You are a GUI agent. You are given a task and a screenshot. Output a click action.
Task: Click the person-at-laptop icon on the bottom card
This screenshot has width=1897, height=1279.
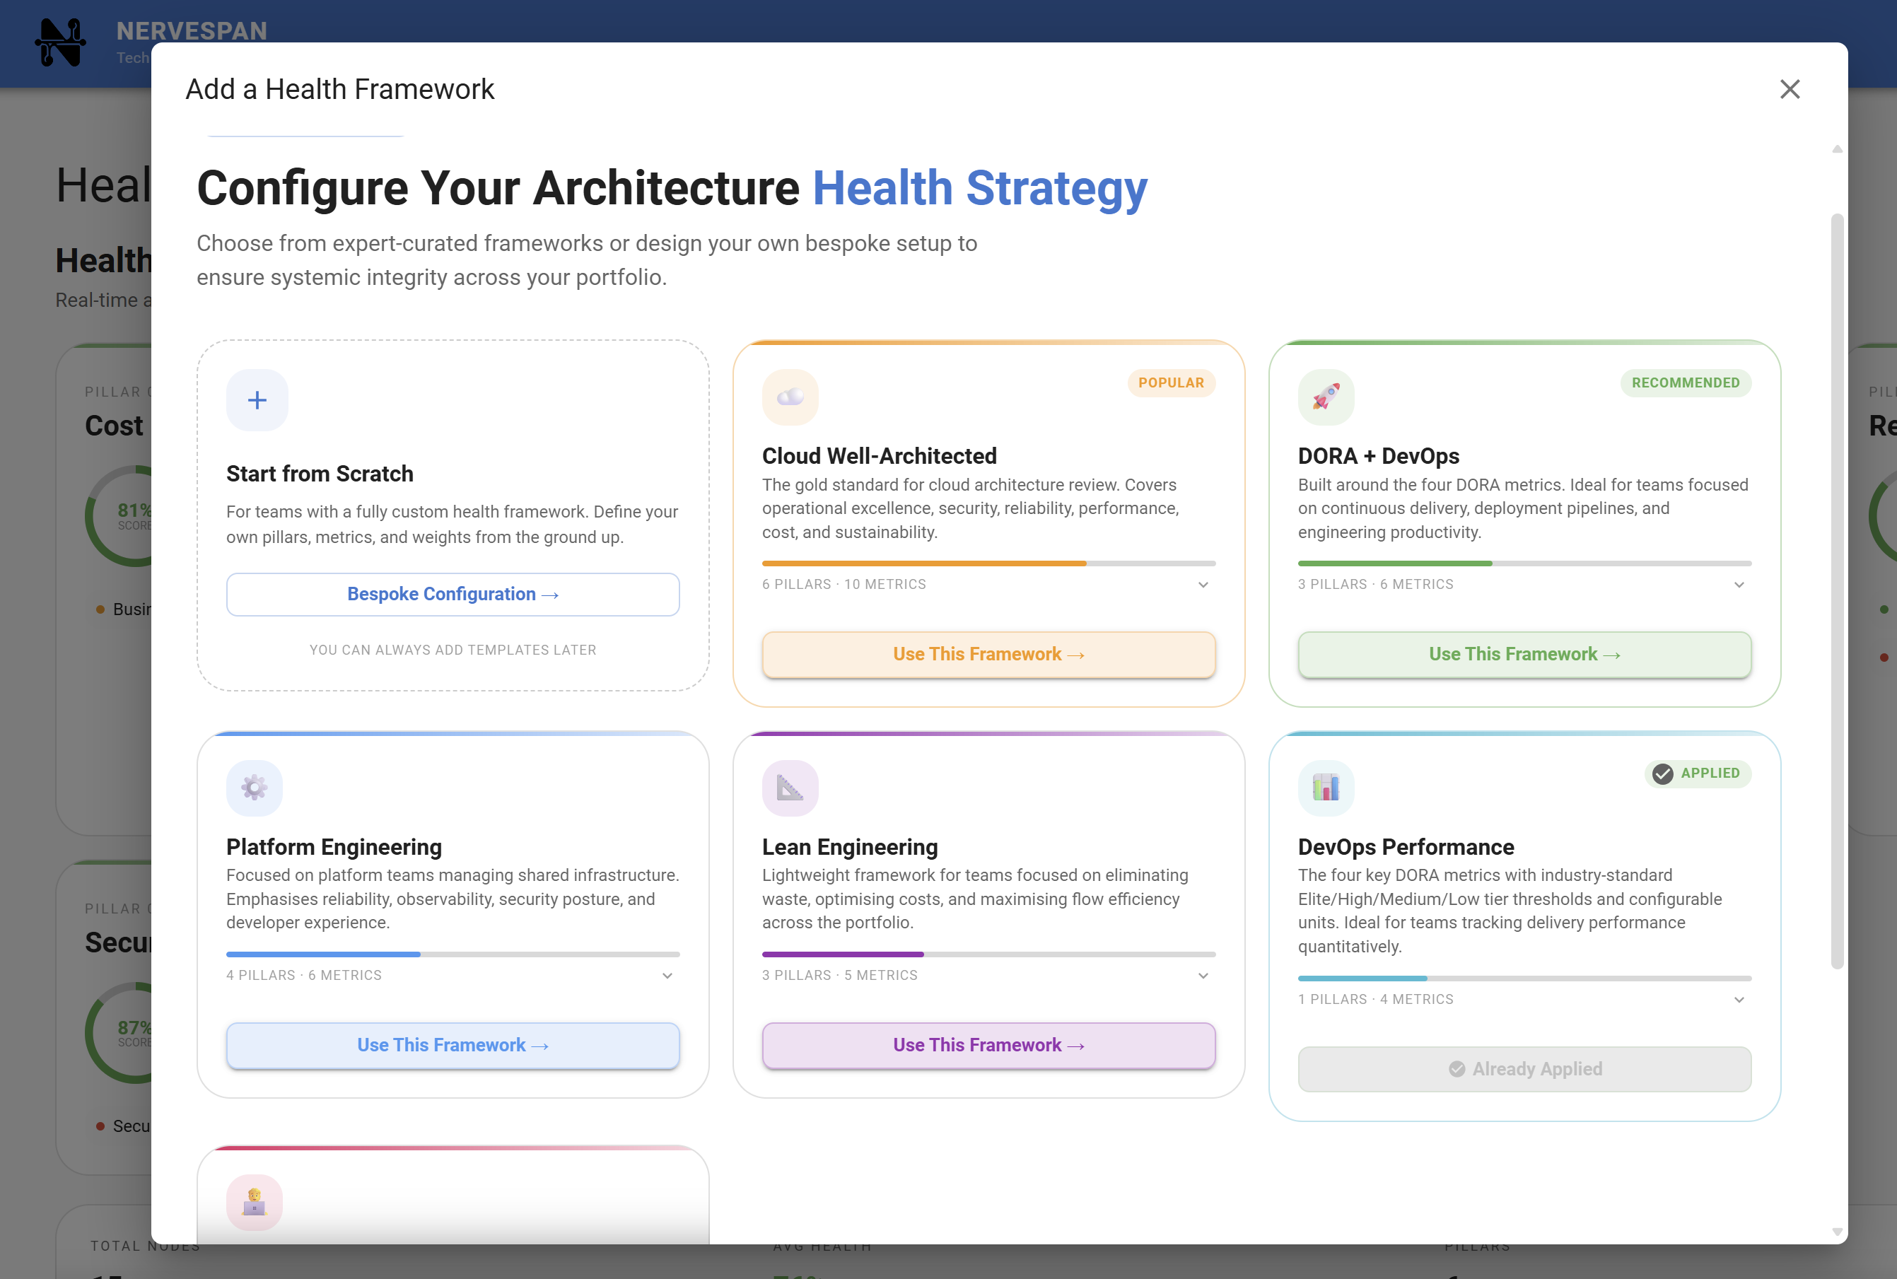click(255, 1203)
